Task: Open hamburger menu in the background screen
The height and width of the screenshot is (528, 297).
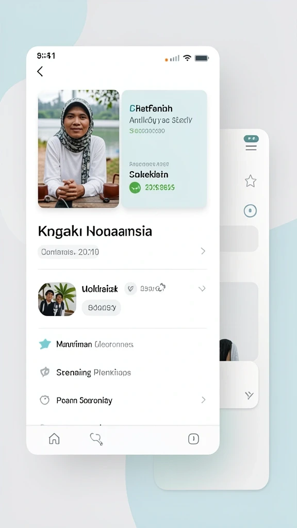Action: pyautogui.click(x=251, y=147)
